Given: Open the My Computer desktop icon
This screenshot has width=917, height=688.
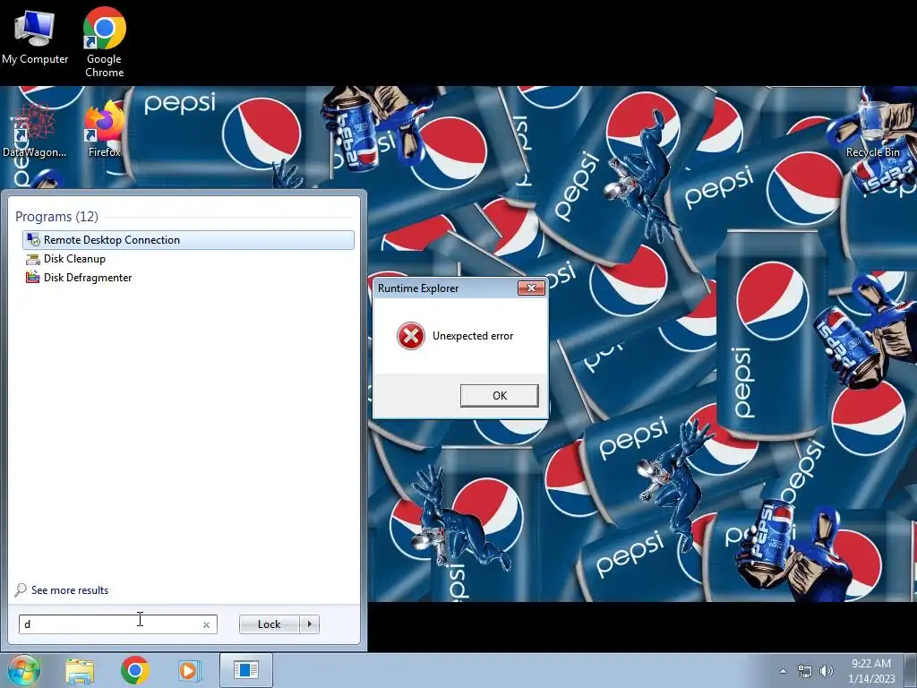Looking at the screenshot, I should (x=35, y=37).
